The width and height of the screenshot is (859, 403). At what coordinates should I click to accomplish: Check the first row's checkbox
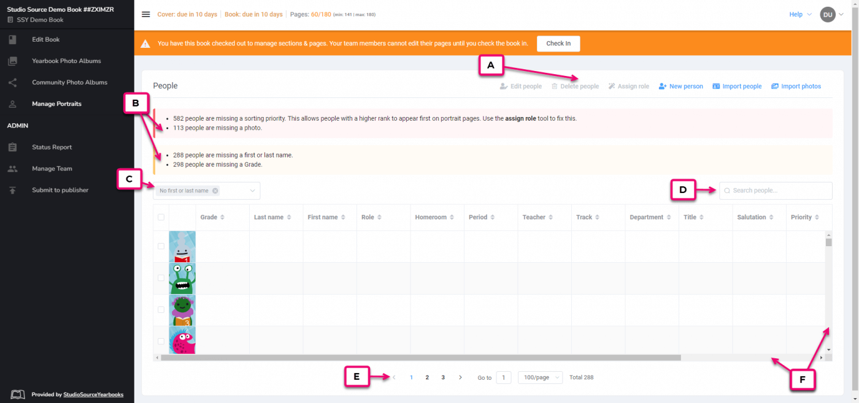point(161,246)
